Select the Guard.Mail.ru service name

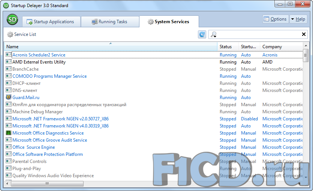[26, 98]
